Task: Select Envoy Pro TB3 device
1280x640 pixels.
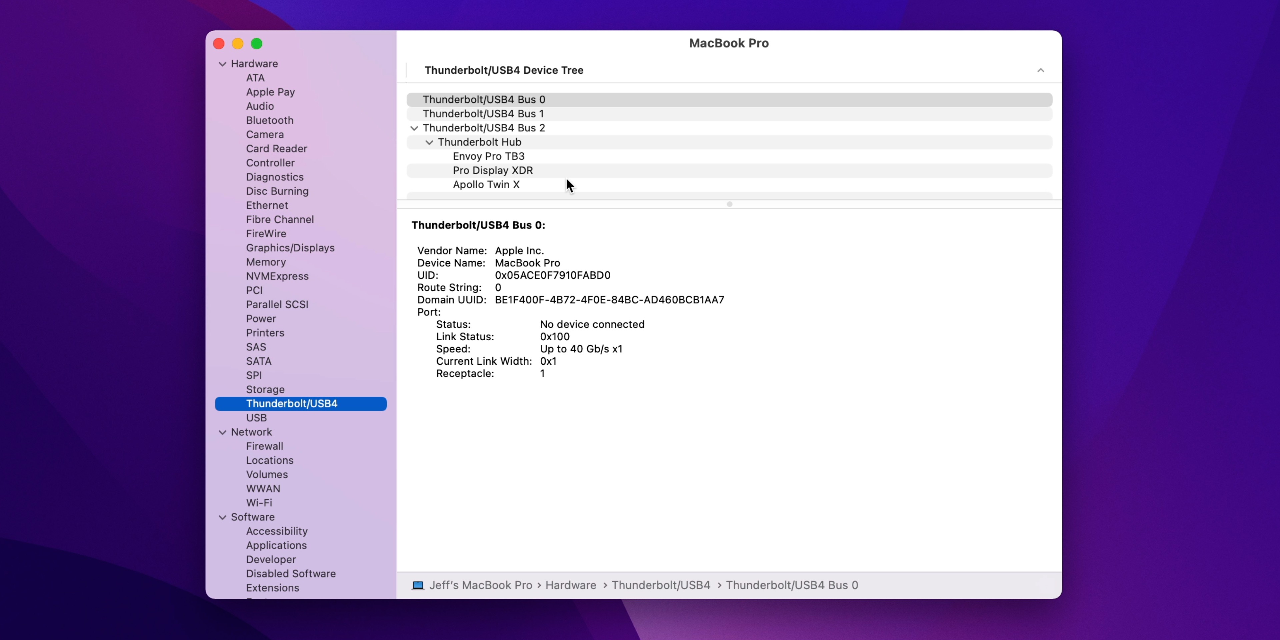Action: click(488, 157)
